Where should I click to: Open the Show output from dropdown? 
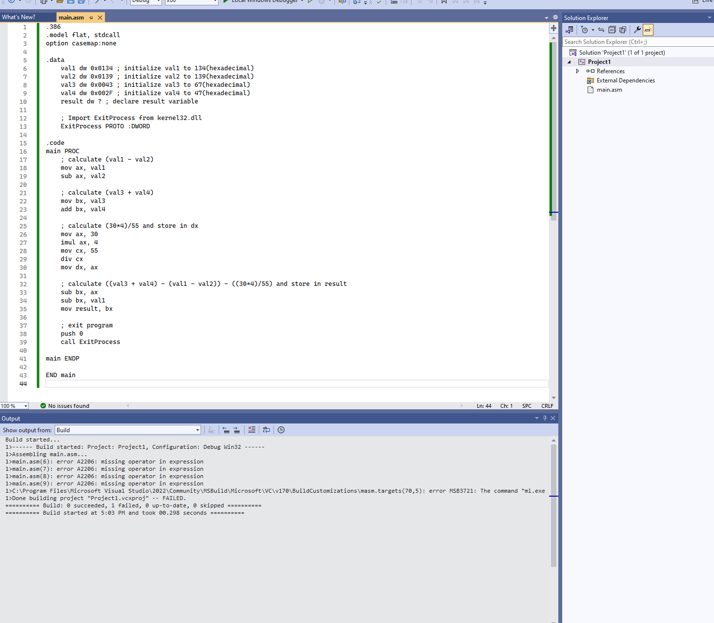tap(197, 430)
